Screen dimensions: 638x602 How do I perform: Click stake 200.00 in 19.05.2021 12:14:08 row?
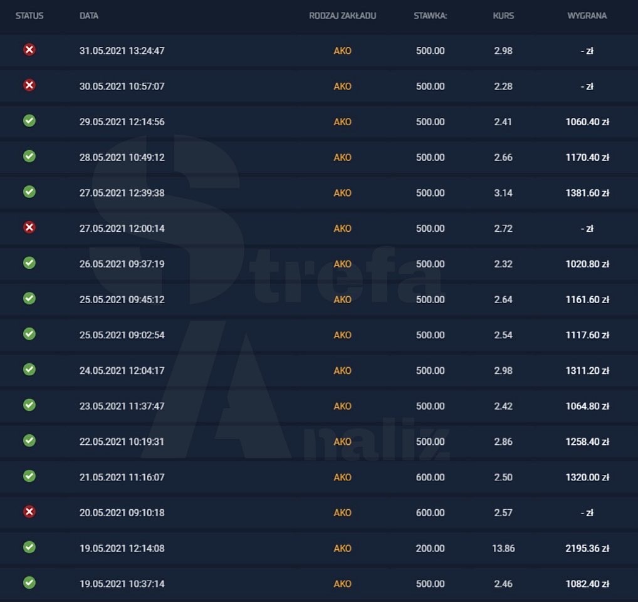[x=430, y=548]
